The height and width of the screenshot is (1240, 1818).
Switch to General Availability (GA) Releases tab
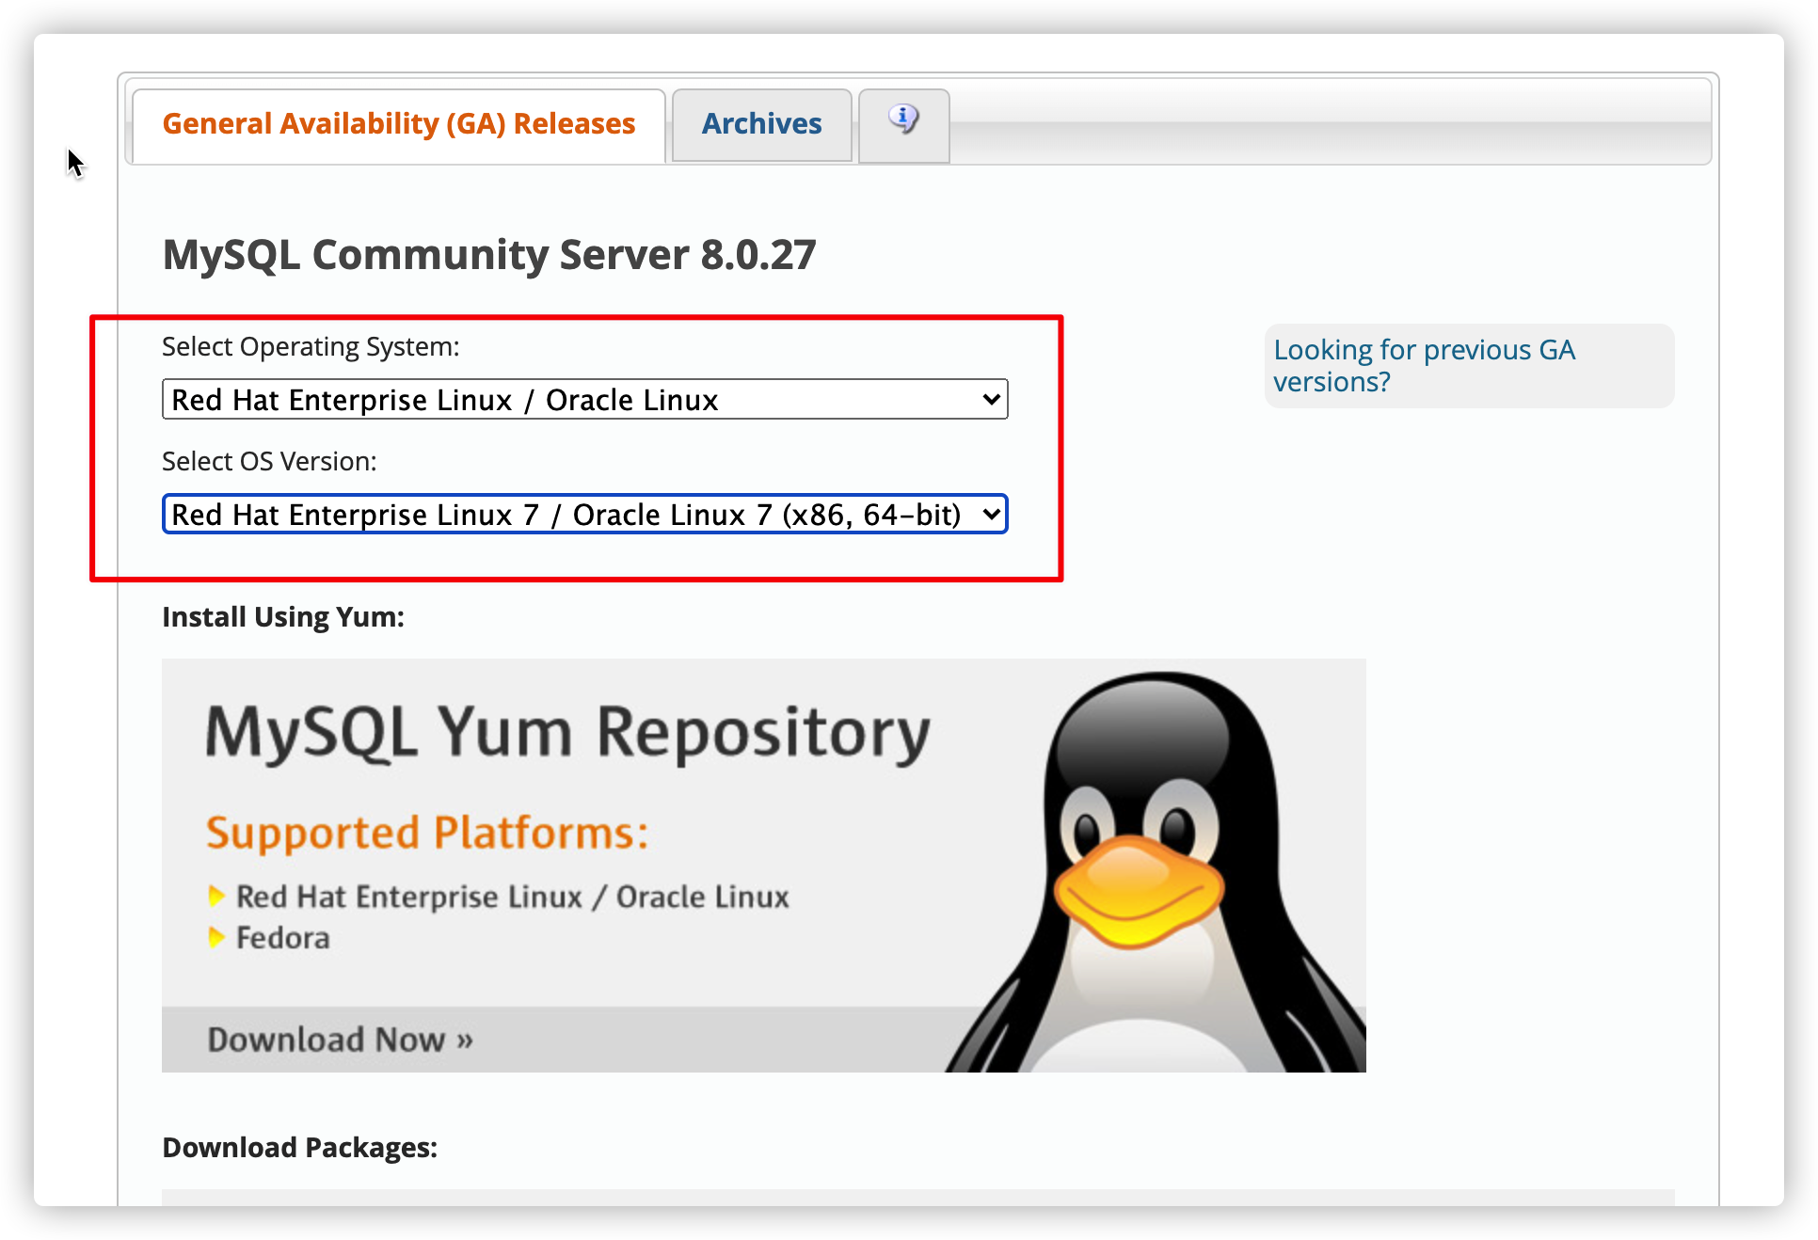399,124
